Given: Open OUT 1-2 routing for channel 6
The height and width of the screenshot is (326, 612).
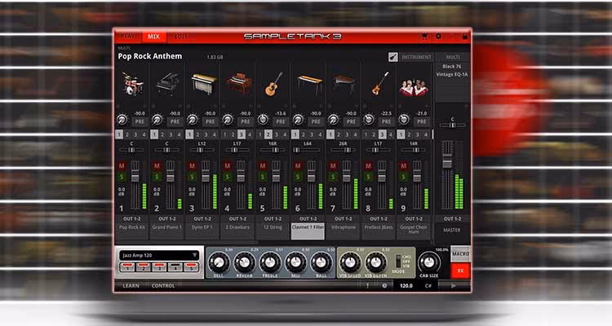Looking at the screenshot, I should [x=308, y=218].
